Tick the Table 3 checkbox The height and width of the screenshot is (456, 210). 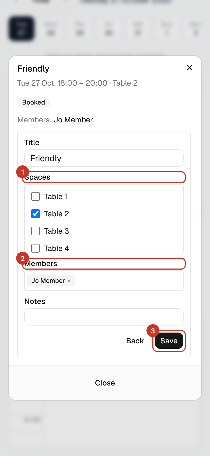pos(36,231)
